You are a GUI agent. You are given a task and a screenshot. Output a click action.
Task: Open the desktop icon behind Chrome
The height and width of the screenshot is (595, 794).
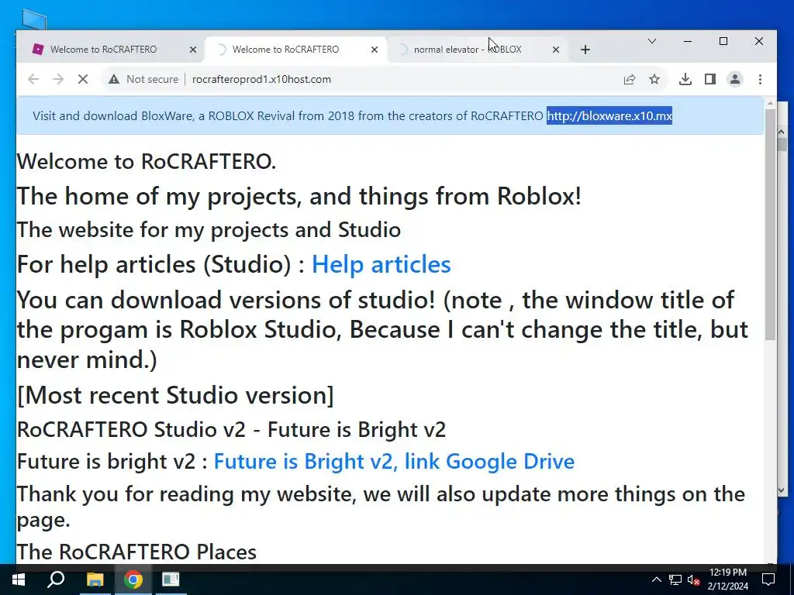[x=34, y=19]
